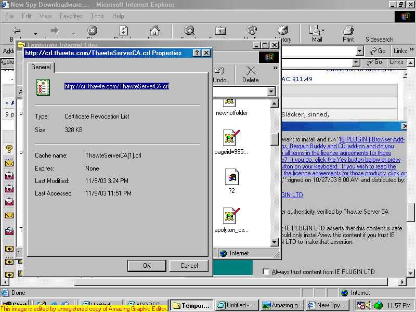Open the Favorites menu
The image size is (416, 312).
tap(71, 16)
